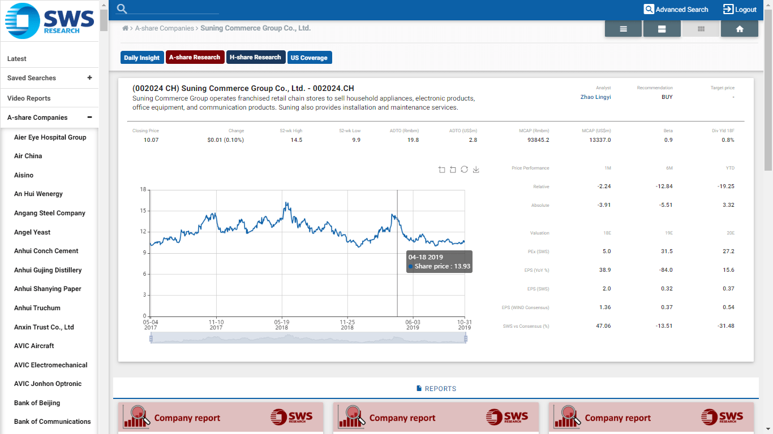Click the Logout button
The width and height of the screenshot is (773, 434).
(741, 9)
